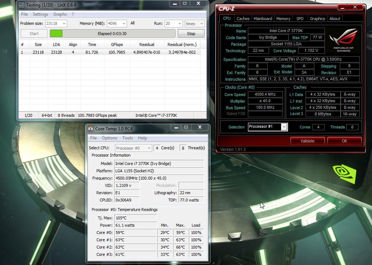Click the VID 1.2109 v value

pyautogui.click(x=127, y=185)
